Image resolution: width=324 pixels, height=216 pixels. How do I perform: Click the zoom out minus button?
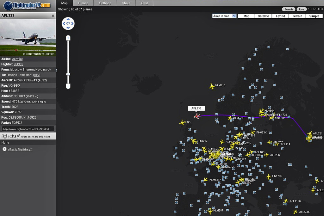68,86
